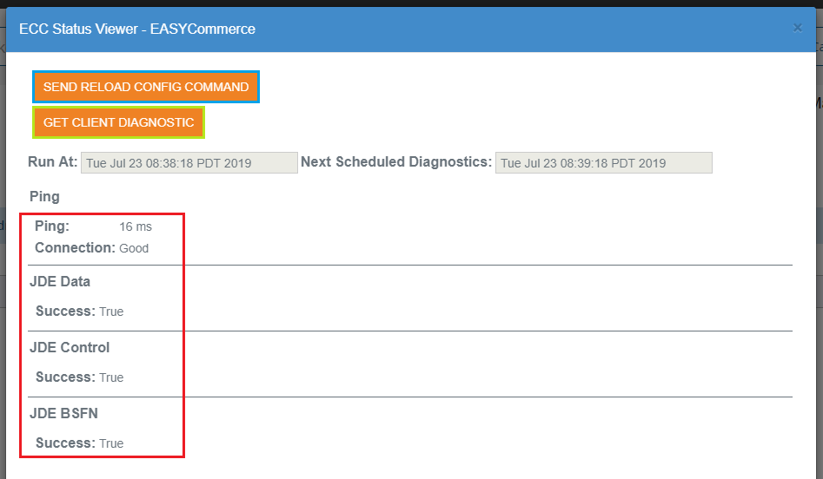Image resolution: width=823 pixels, height=479 pixels.
Task: Click the Send Reload Config Command button
Action: [146, 87]
